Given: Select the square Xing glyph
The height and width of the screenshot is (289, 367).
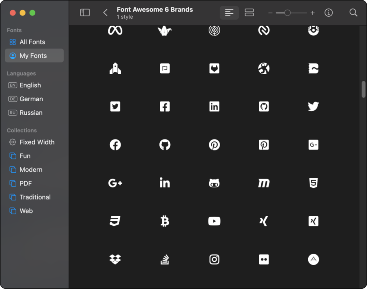Looking at the screenshot, I should click(313, 221).
